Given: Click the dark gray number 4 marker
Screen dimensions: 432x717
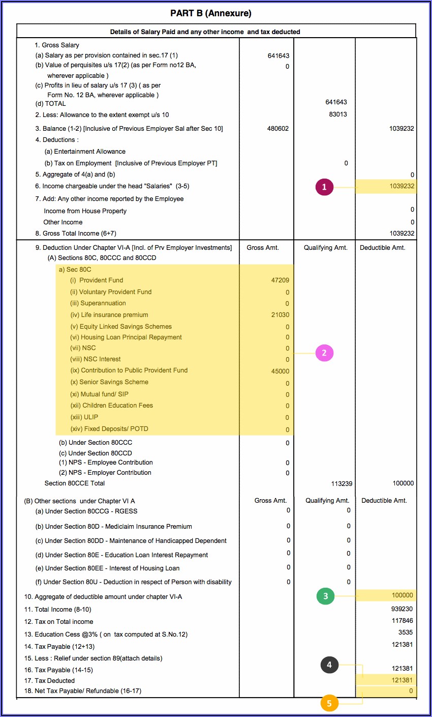Looking at the screenshot, I should 329,665.
